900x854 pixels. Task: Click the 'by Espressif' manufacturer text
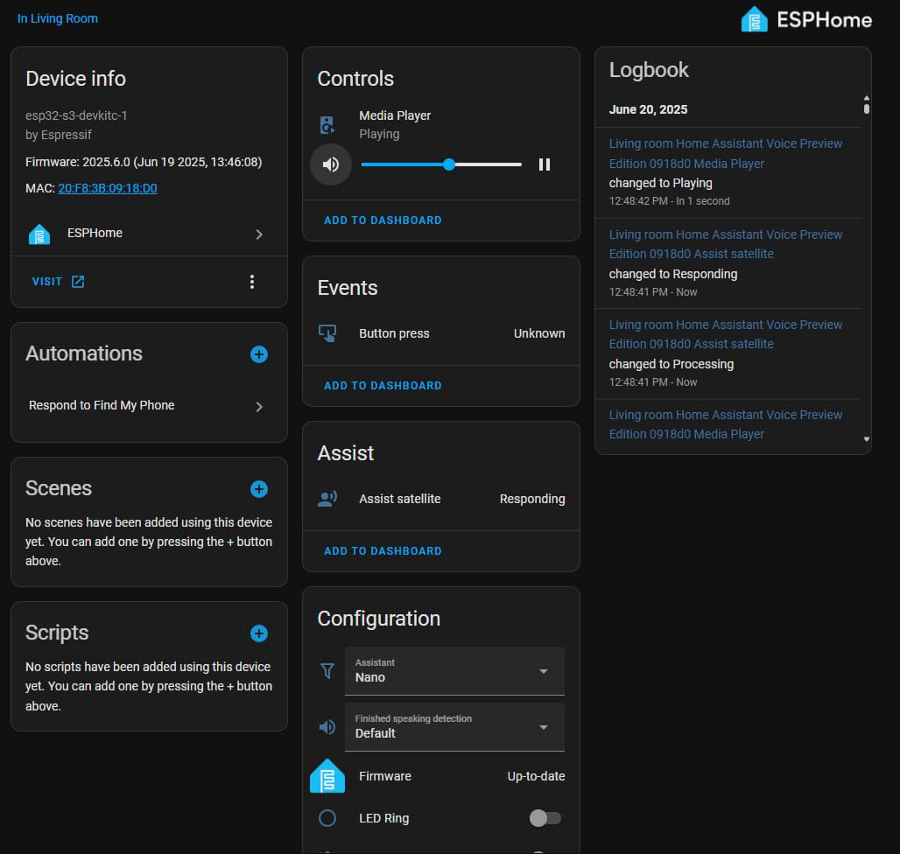[59, 135]
